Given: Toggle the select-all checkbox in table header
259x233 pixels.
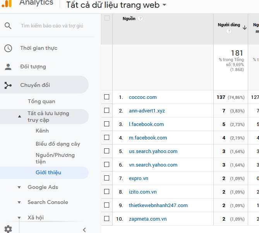Looking at the screenshot, I should coord(107,18).
